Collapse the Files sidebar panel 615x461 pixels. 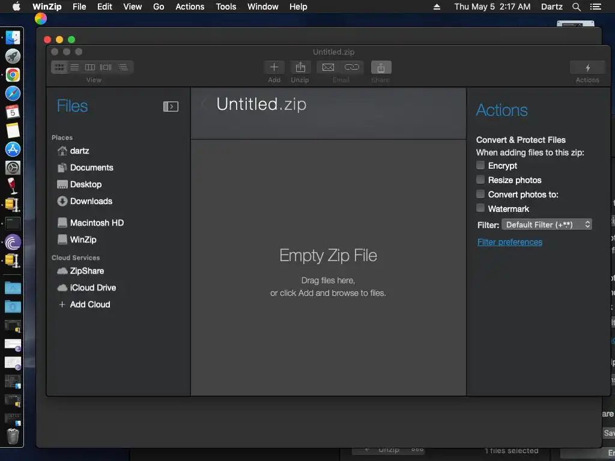tap(171, 106)
